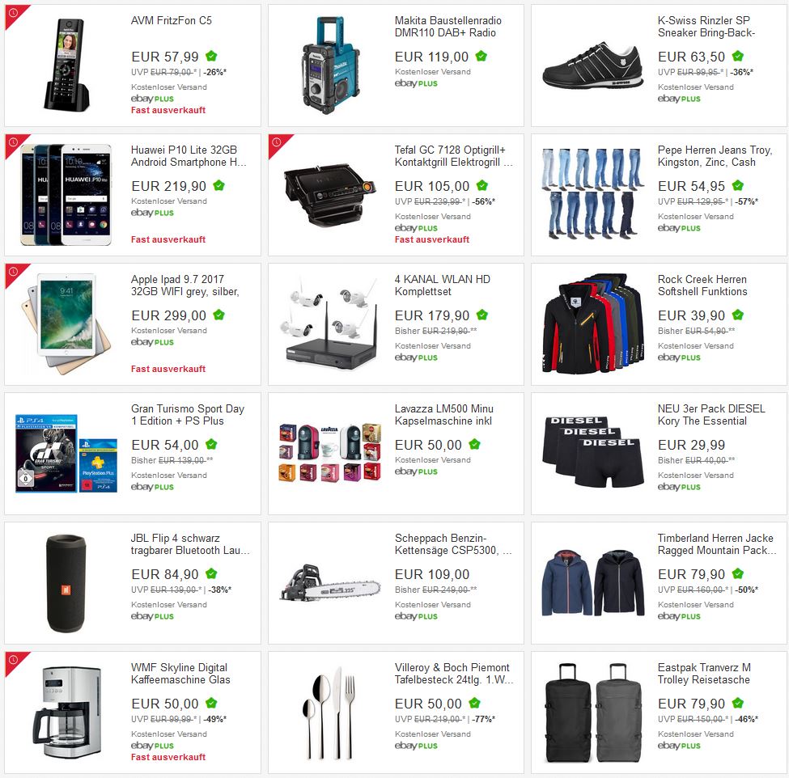Click green verified badge next to EUR 119,00
789x778 pixels.
[481, 57]
